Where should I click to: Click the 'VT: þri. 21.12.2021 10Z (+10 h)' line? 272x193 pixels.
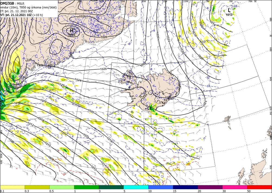coord(21,15)
